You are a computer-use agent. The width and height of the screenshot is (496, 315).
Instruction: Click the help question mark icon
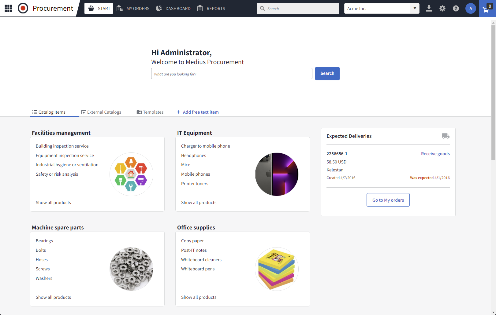(456, 9)
